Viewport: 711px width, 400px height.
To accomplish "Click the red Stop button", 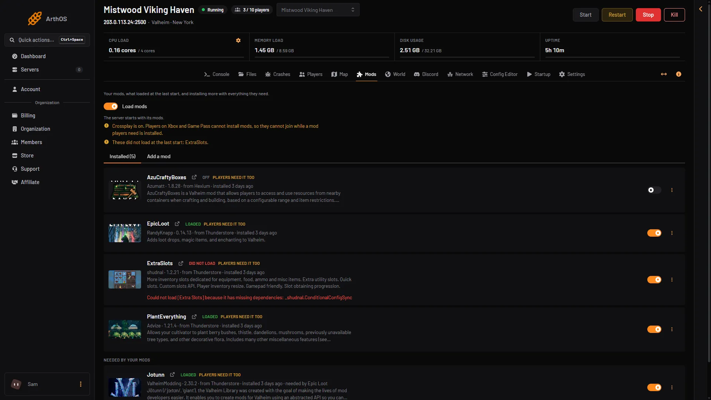I will coord(648,15).
